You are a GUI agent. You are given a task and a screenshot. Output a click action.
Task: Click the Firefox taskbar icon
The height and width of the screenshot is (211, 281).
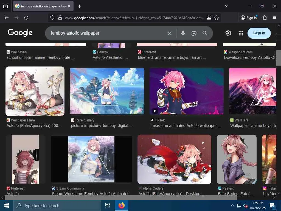[x=122, y=206]
